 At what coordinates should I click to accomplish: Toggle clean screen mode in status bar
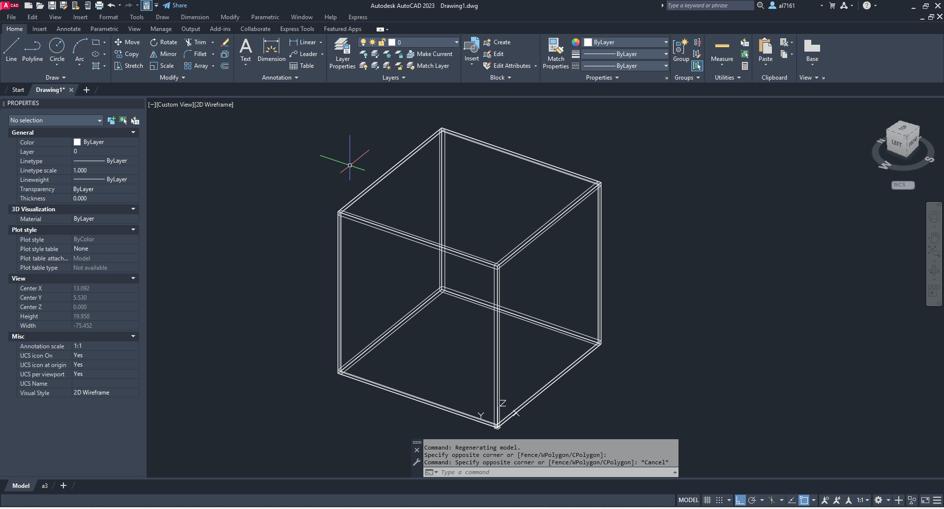point(925,500)
